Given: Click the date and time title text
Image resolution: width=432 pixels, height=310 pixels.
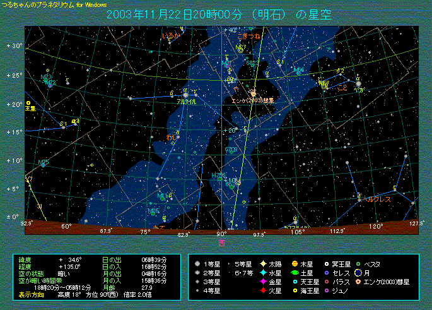Looking at the screenshot, I should point(218,14).
